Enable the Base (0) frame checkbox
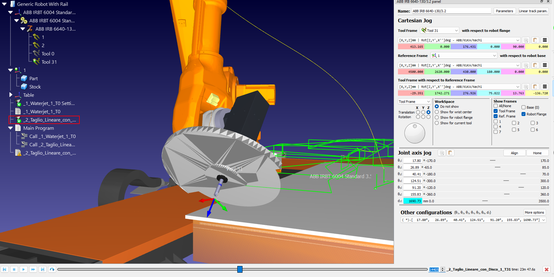Image resolution: width=554 pixels, height=277 pixels. (x=524, y=107)
